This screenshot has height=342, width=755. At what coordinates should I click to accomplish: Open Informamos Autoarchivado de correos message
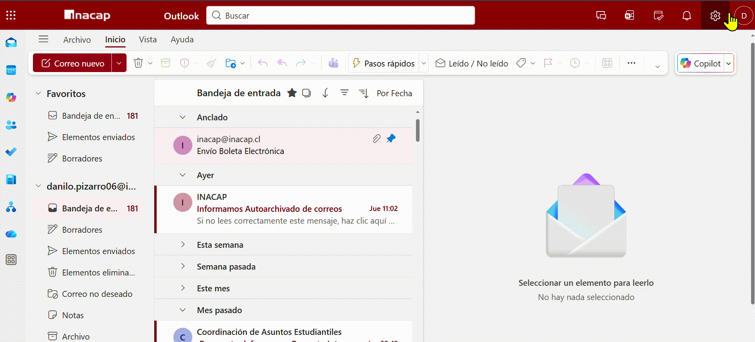click(284, 209)
